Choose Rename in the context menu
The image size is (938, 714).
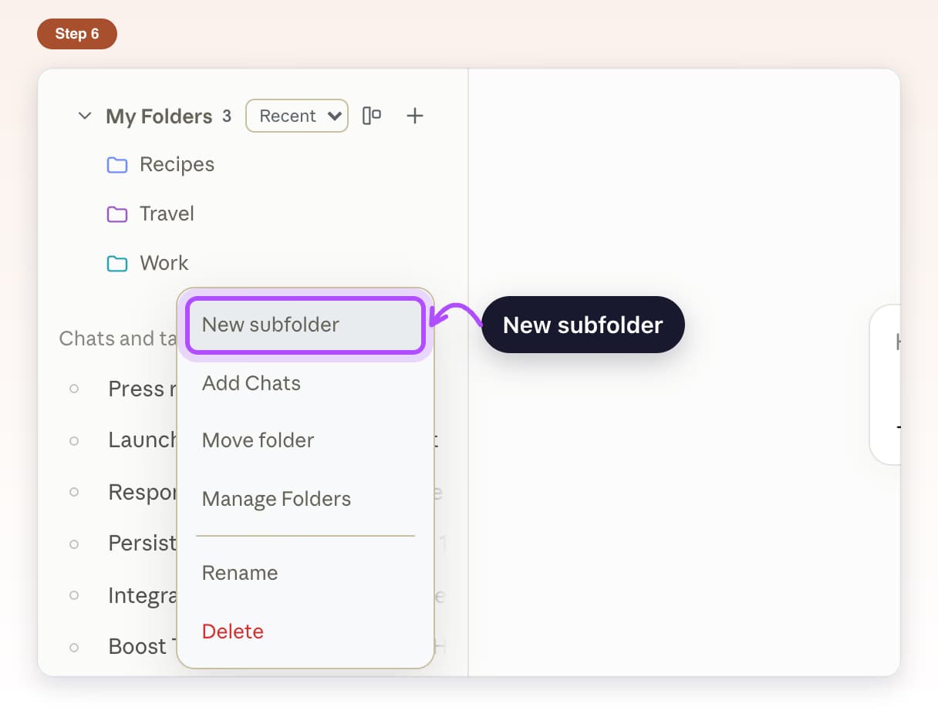(x=305, y=573)
